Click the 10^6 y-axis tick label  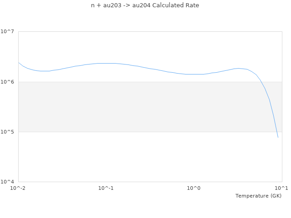[x=9, y=82]
